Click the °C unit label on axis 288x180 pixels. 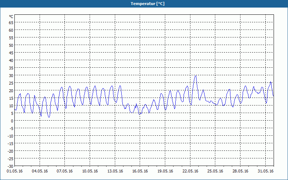point(11,17)
